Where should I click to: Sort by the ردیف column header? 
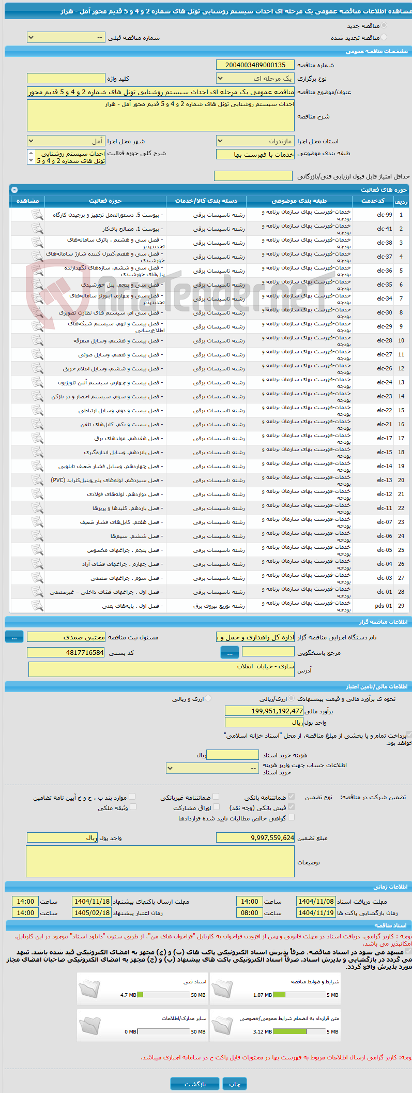coord(401,201)
